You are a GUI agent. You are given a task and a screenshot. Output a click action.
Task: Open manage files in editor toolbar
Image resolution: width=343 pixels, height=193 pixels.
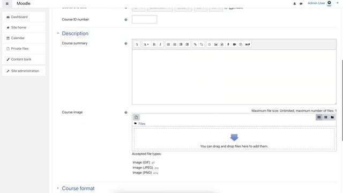click(241, 44)
